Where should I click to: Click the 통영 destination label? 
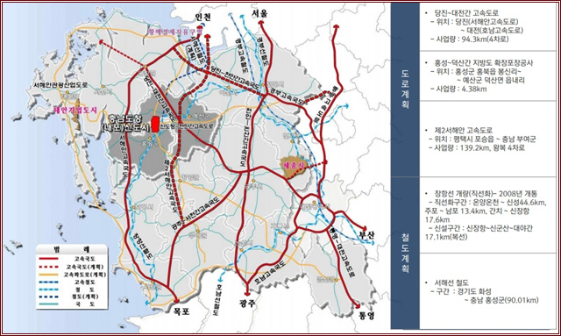coord(366,316)
